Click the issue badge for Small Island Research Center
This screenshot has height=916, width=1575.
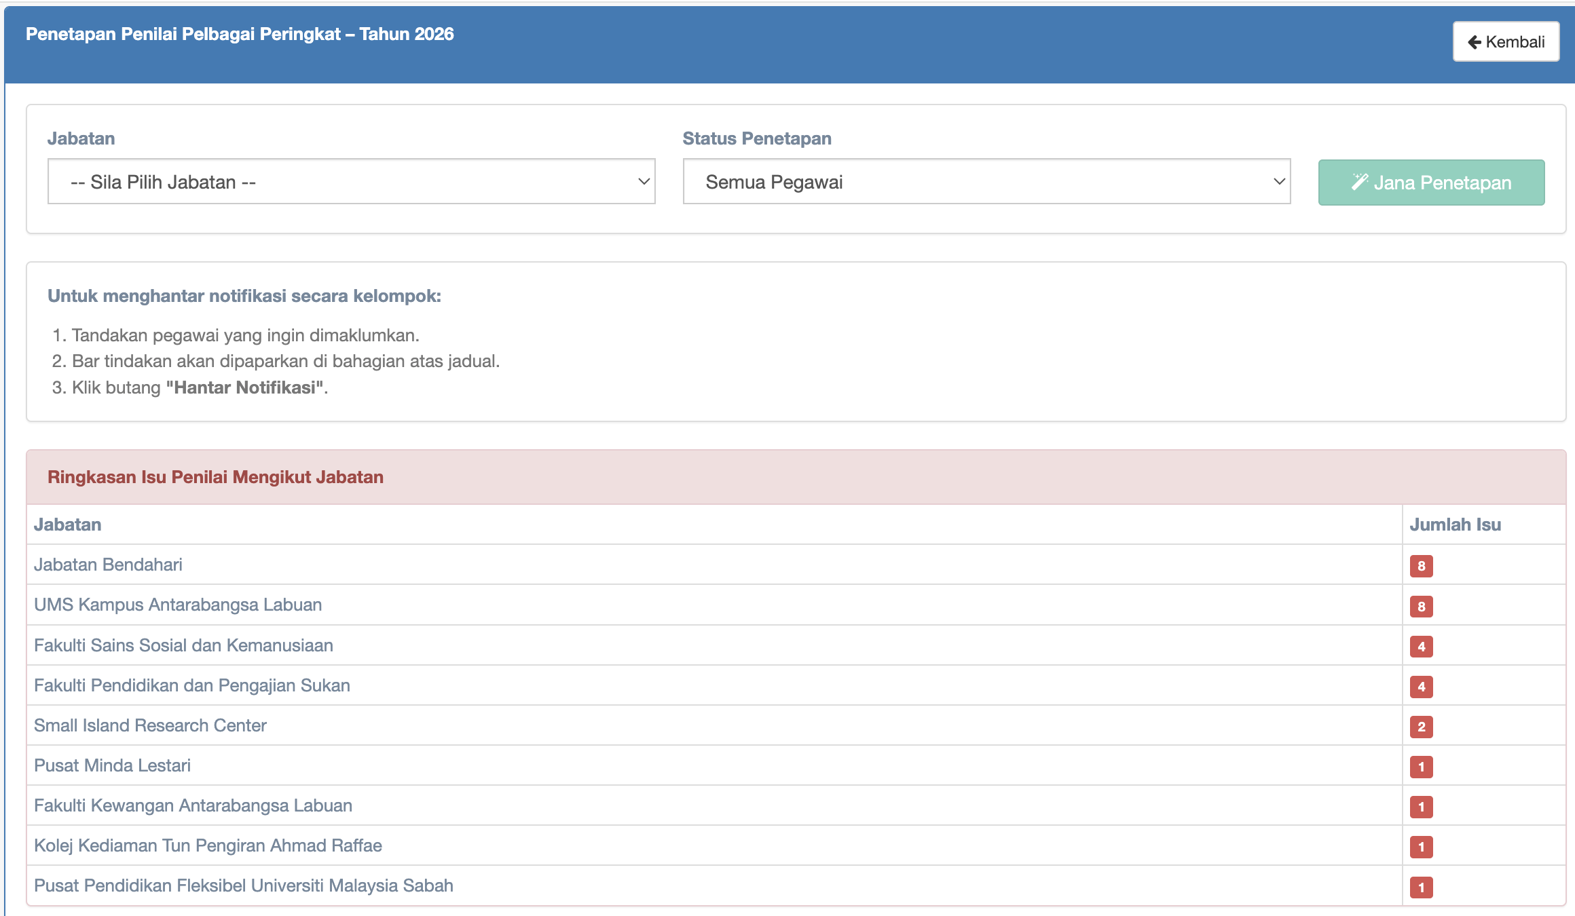[x=1421, y=727]
